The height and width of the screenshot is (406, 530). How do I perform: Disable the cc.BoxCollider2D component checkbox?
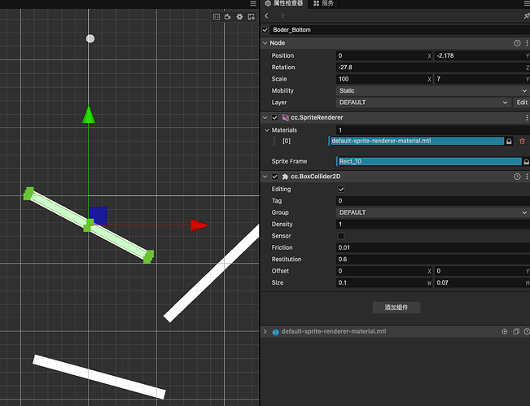coord(275,177)
